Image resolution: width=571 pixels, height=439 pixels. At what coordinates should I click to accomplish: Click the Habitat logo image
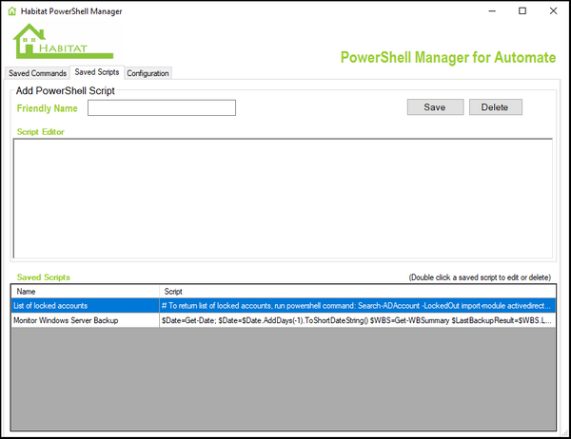(x=64, y=41)
